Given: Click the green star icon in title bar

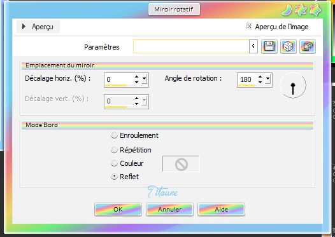Looking at the screenshot, I should pos(301,10).
